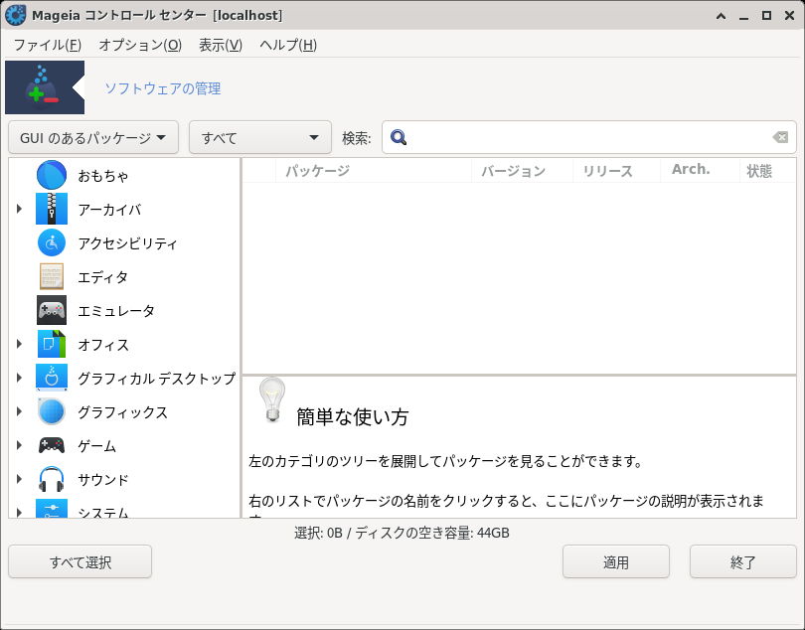Click the Mageia title bar app icon
805x630 pixels.
[x=15, y=15]
